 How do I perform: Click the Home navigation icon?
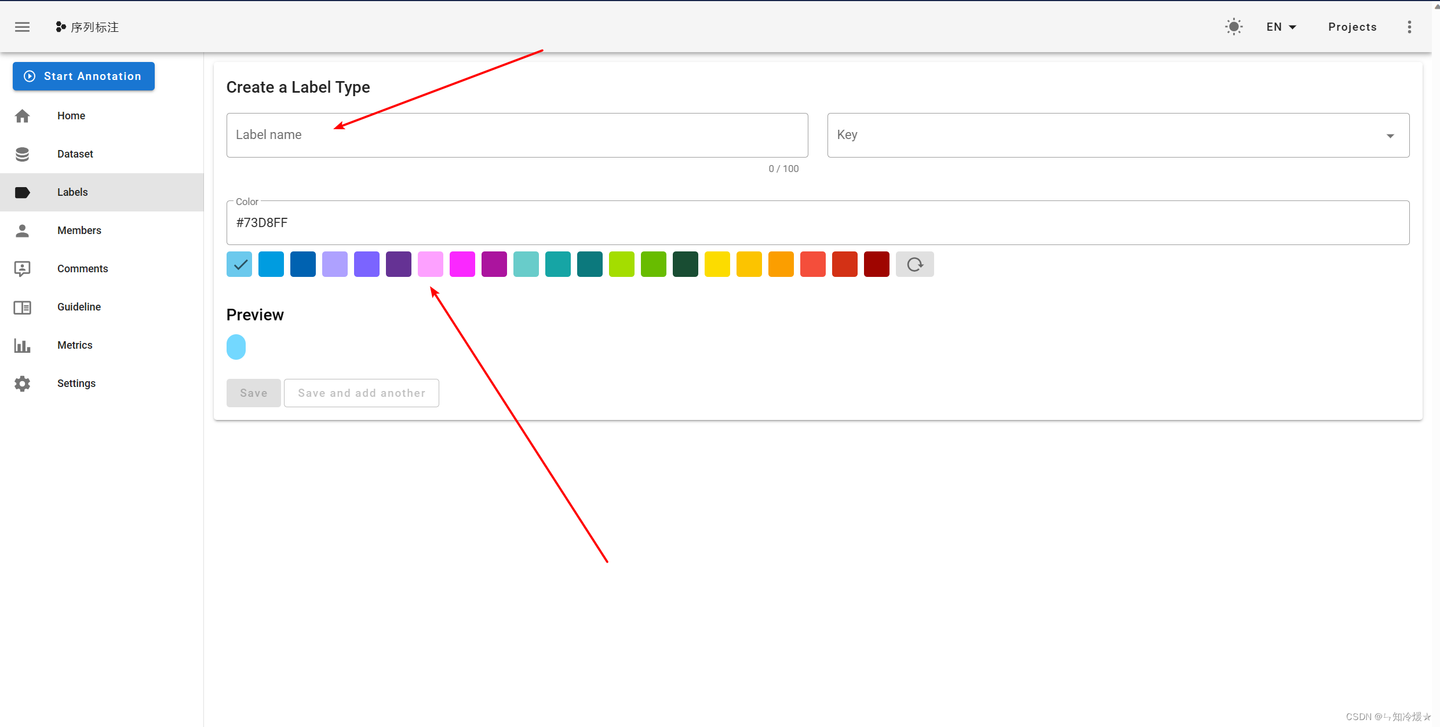[x=22, y=115]
